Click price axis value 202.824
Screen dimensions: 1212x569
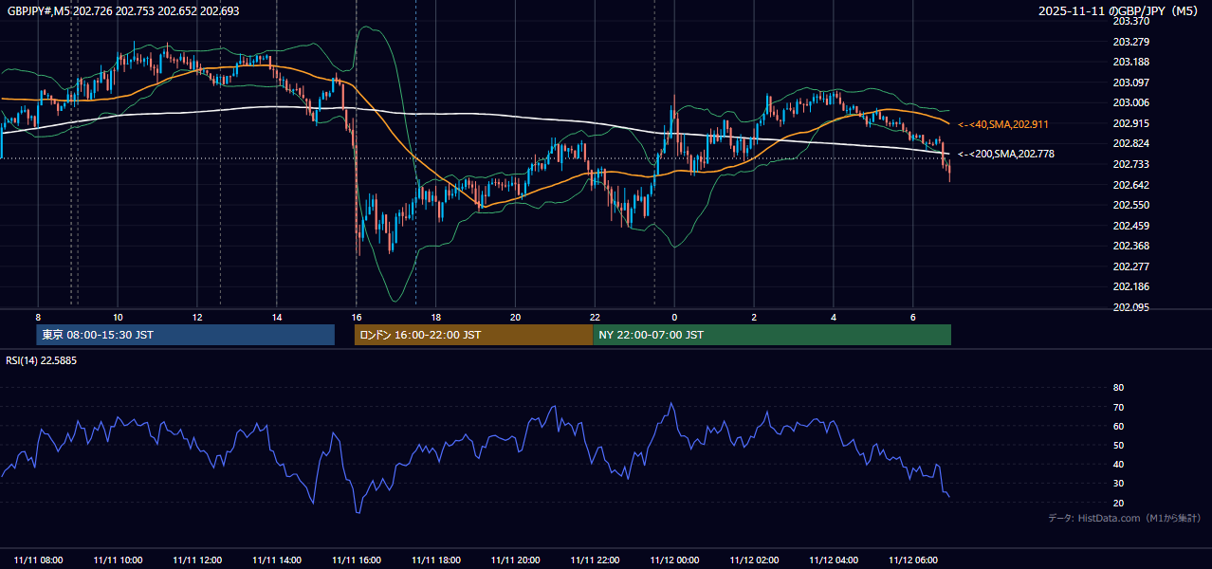(1131, 143)
